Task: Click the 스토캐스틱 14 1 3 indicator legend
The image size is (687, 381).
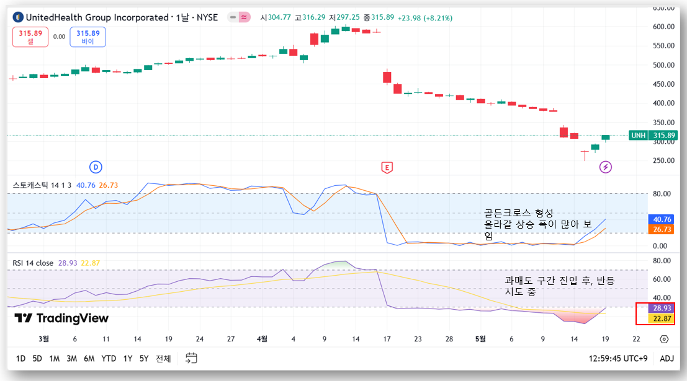Action: [x=42, y=185]
